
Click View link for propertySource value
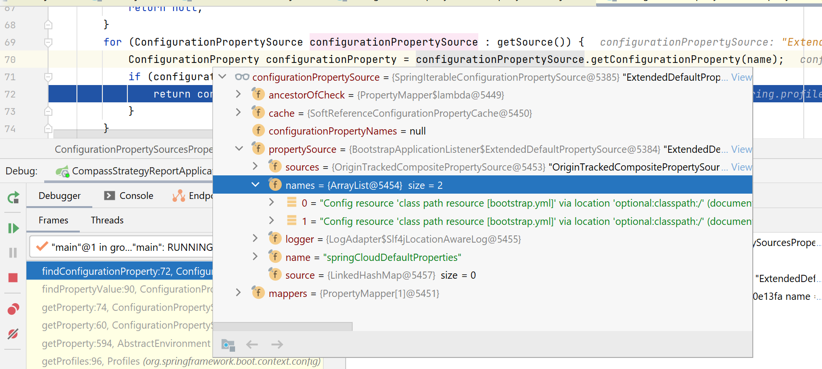[x=741, y=149]
